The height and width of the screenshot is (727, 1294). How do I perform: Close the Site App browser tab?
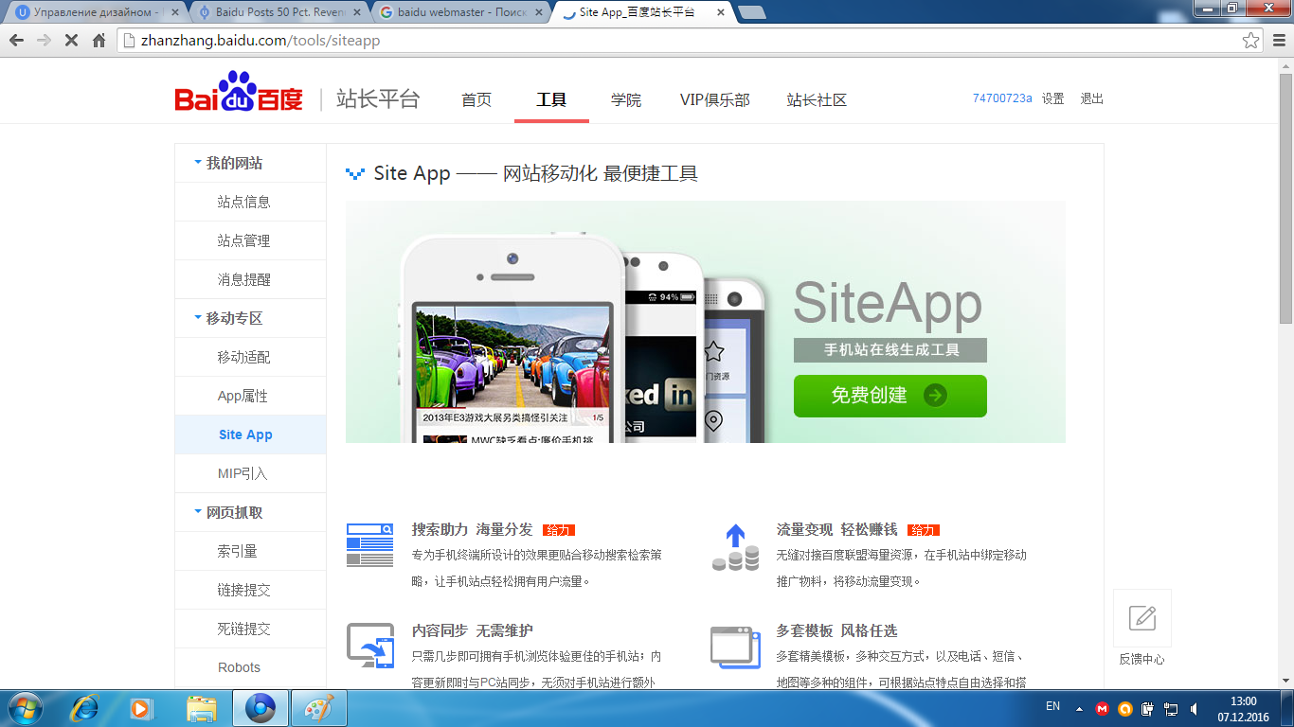point(720,12)
